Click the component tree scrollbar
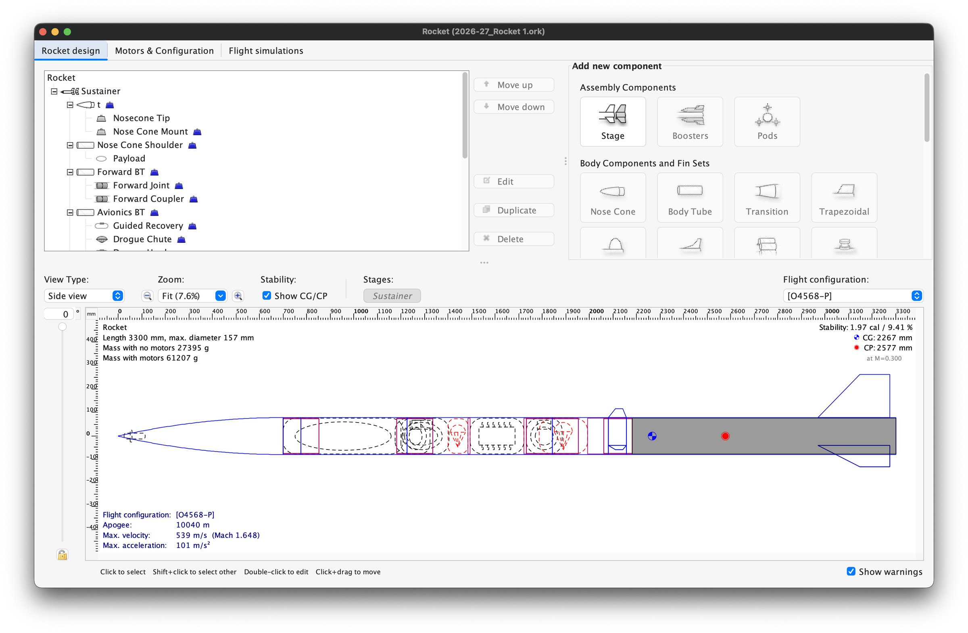Screen dimensions: 968x633 click(x=465, y=116)
